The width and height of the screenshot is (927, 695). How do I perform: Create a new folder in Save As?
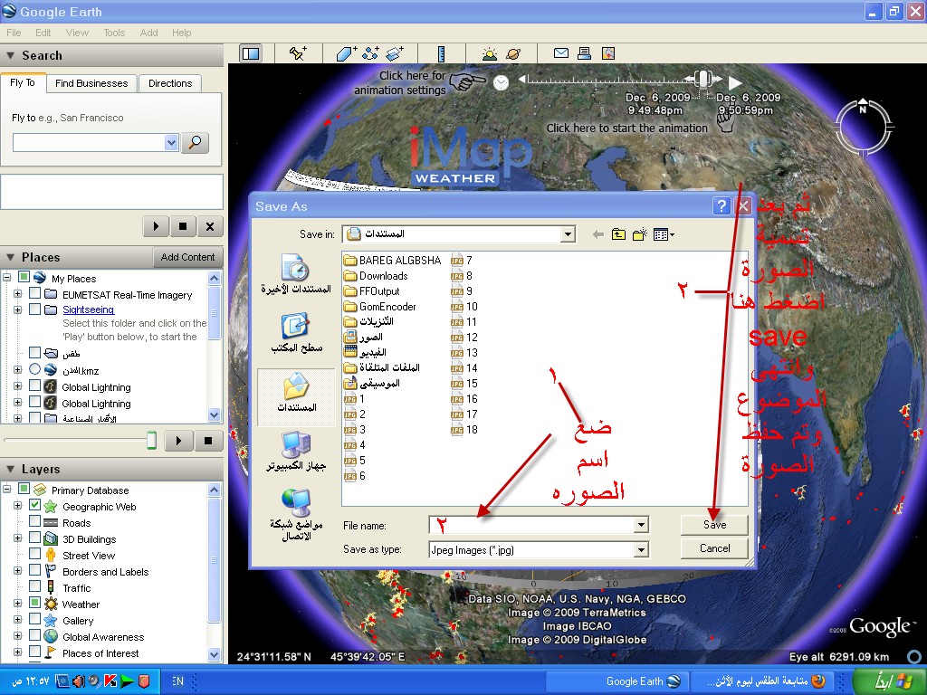point(640,234)
